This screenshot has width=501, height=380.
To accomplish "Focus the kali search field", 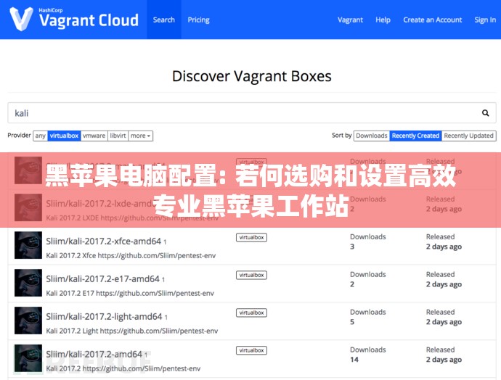I will point(252,113).
